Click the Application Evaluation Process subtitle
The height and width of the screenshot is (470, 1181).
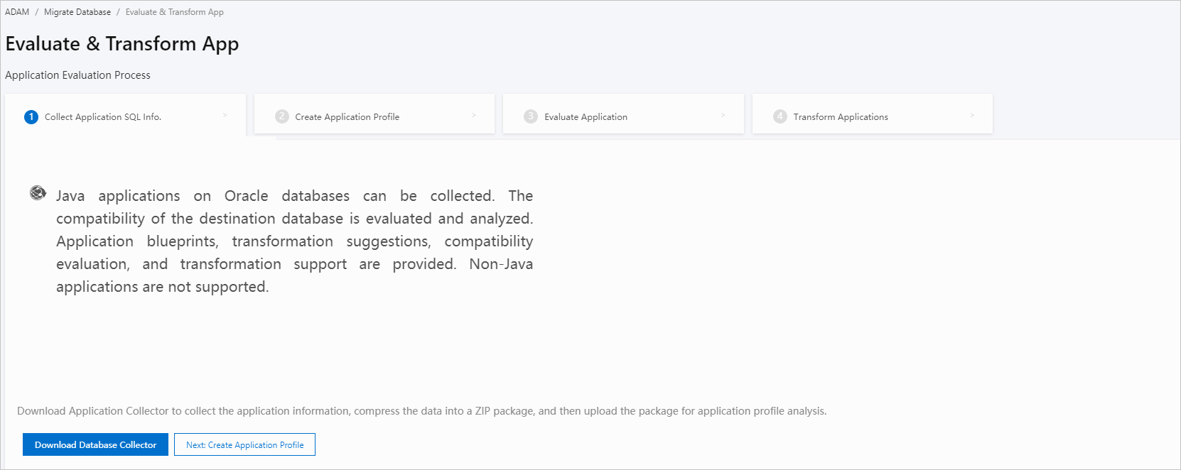[78, 75]
